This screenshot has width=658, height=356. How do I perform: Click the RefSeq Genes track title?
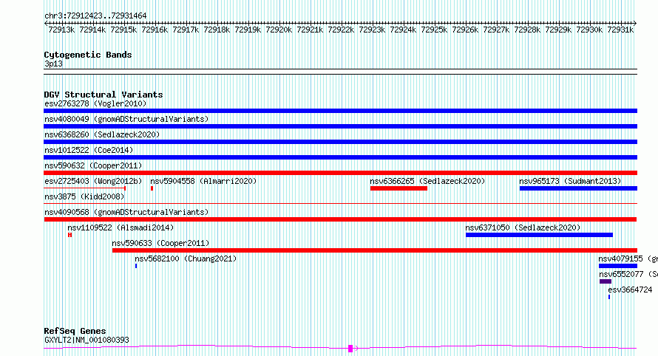point(75,332)
